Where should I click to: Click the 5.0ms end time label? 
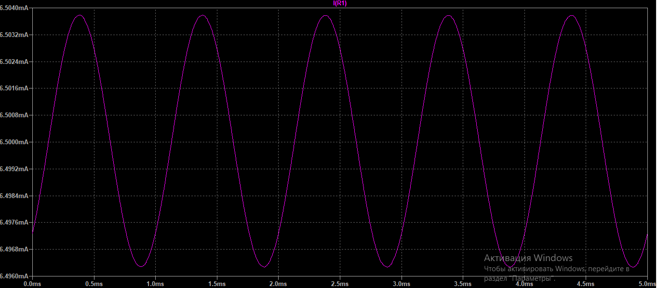646,284
